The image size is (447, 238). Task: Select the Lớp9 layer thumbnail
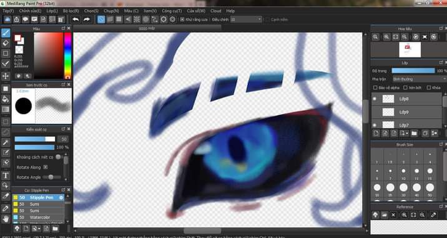pos(388,112)
